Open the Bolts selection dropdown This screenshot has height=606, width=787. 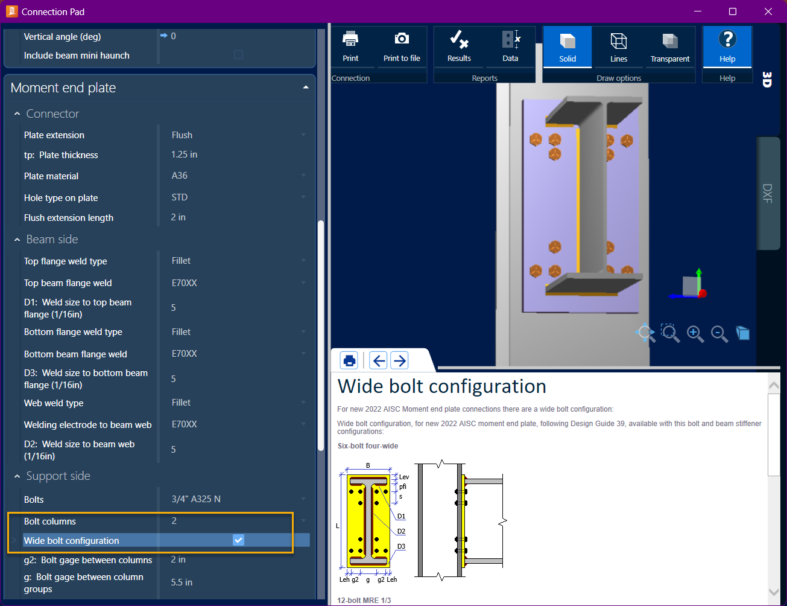(x=303, y=499)
